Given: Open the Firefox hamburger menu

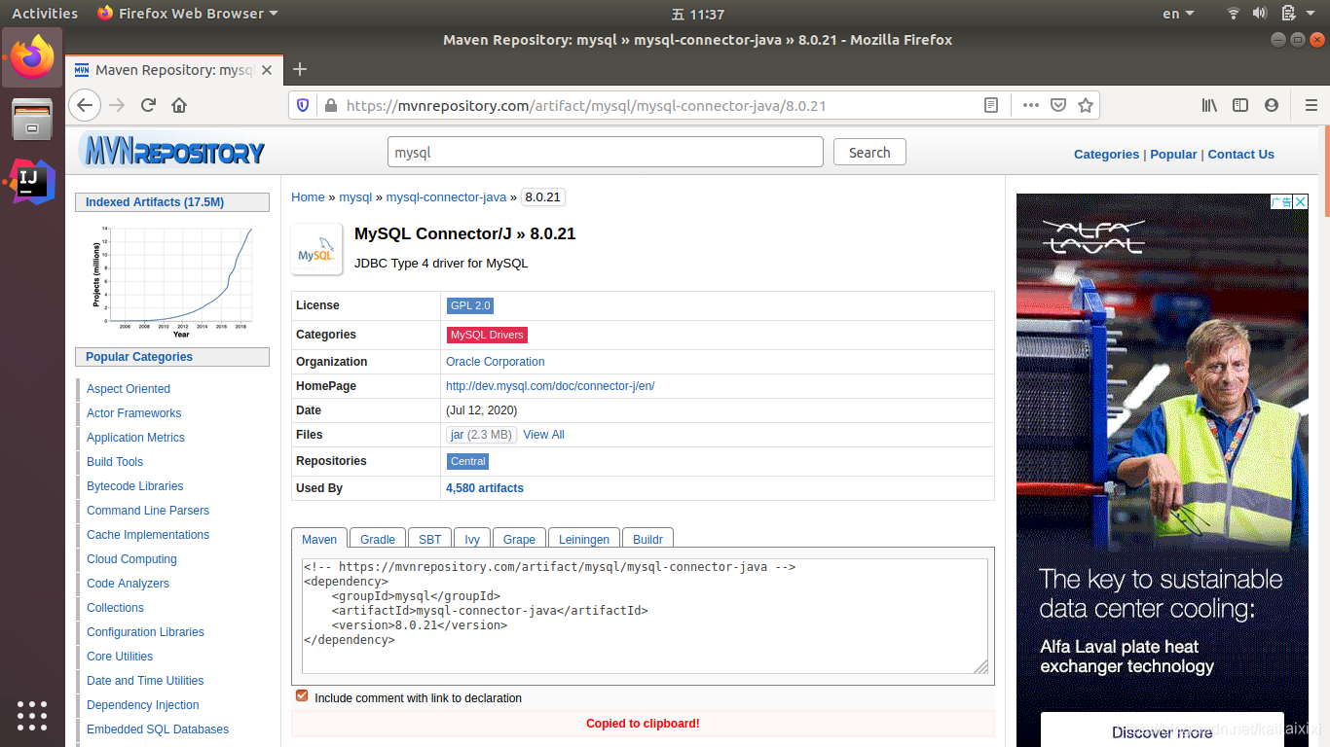Looking at the screenshot, I should click(1311, 105).
